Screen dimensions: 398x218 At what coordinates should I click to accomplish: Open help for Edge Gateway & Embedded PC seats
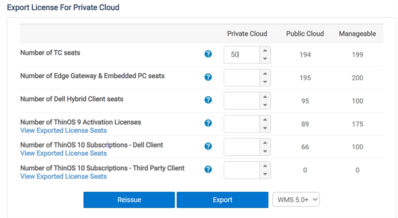[x=208, y=77]
